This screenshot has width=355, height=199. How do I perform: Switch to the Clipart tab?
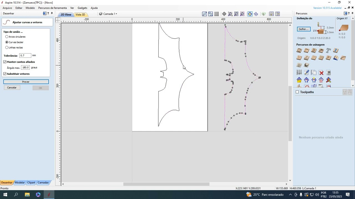31,183
